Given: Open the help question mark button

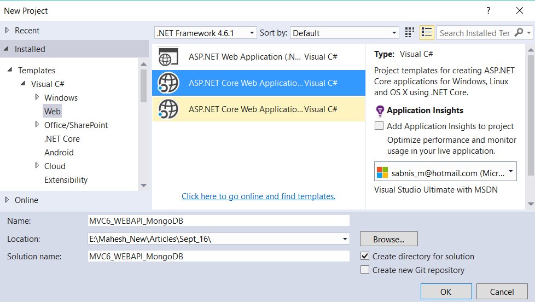Looking at the screenshot, I should click(489, 10).
